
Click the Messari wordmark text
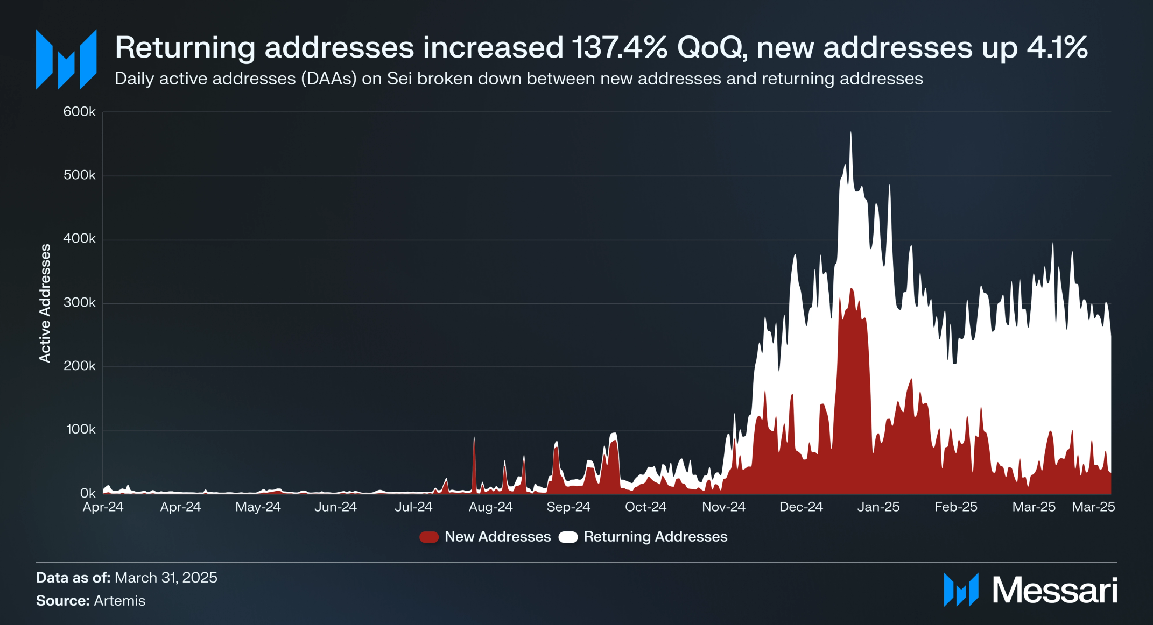coord(1054,591)
